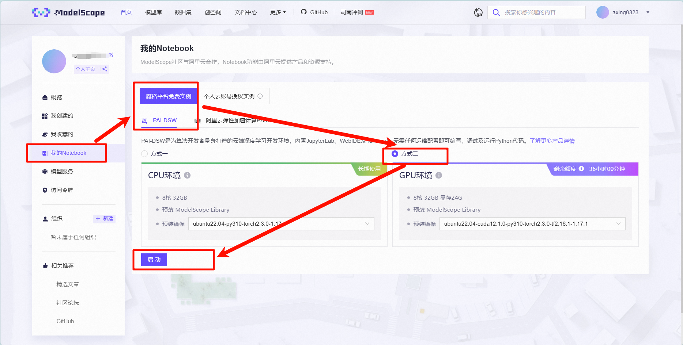Click the 启动 button

coord(154,260)
